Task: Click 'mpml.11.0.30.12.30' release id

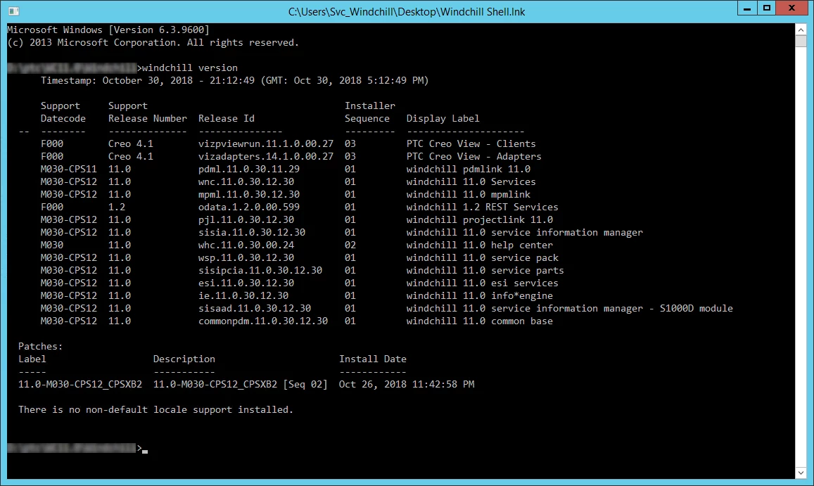Action: 248,194
